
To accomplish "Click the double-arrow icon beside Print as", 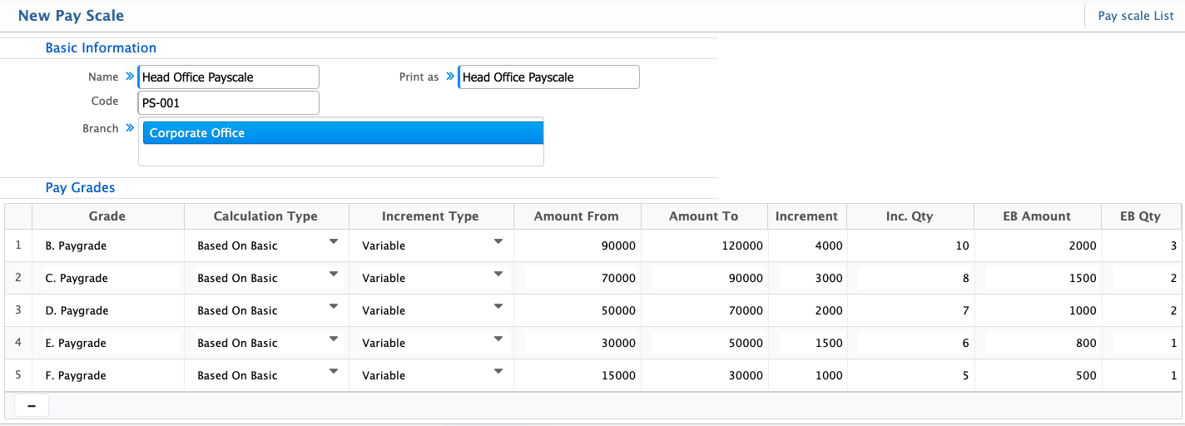I will pyautogui.click(x=450, y=77).
